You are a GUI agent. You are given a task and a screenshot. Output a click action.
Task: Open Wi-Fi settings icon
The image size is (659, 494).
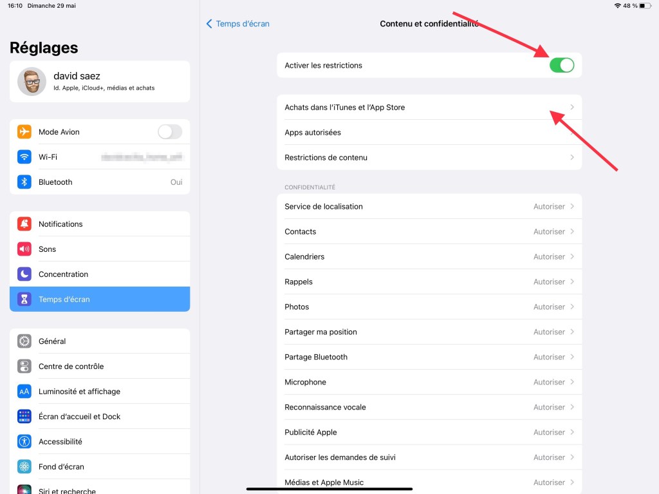24,157
